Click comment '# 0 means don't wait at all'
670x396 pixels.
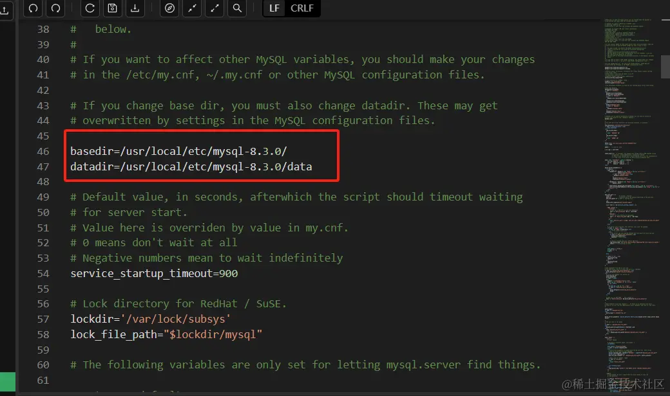154,243
